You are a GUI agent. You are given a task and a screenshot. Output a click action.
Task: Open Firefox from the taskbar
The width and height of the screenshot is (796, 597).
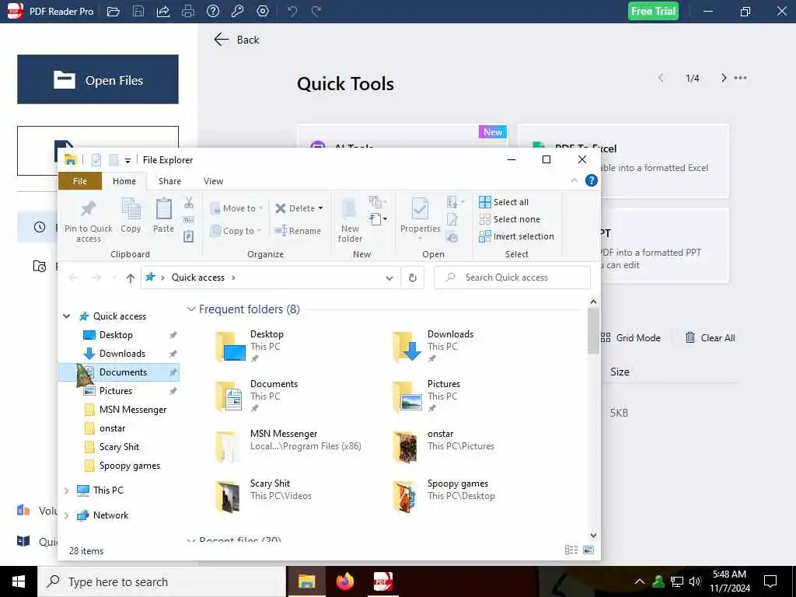(344, 581)
